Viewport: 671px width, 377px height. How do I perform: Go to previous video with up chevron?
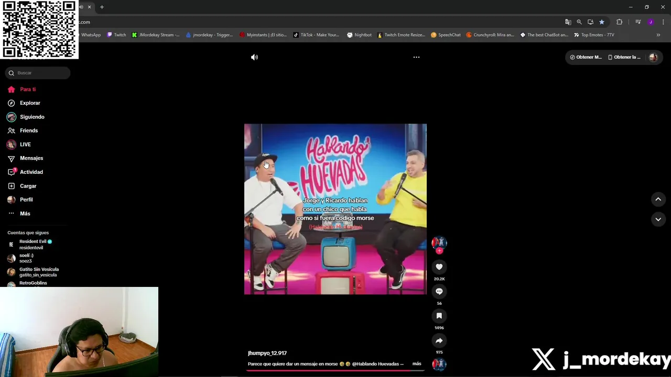point(658,199)
